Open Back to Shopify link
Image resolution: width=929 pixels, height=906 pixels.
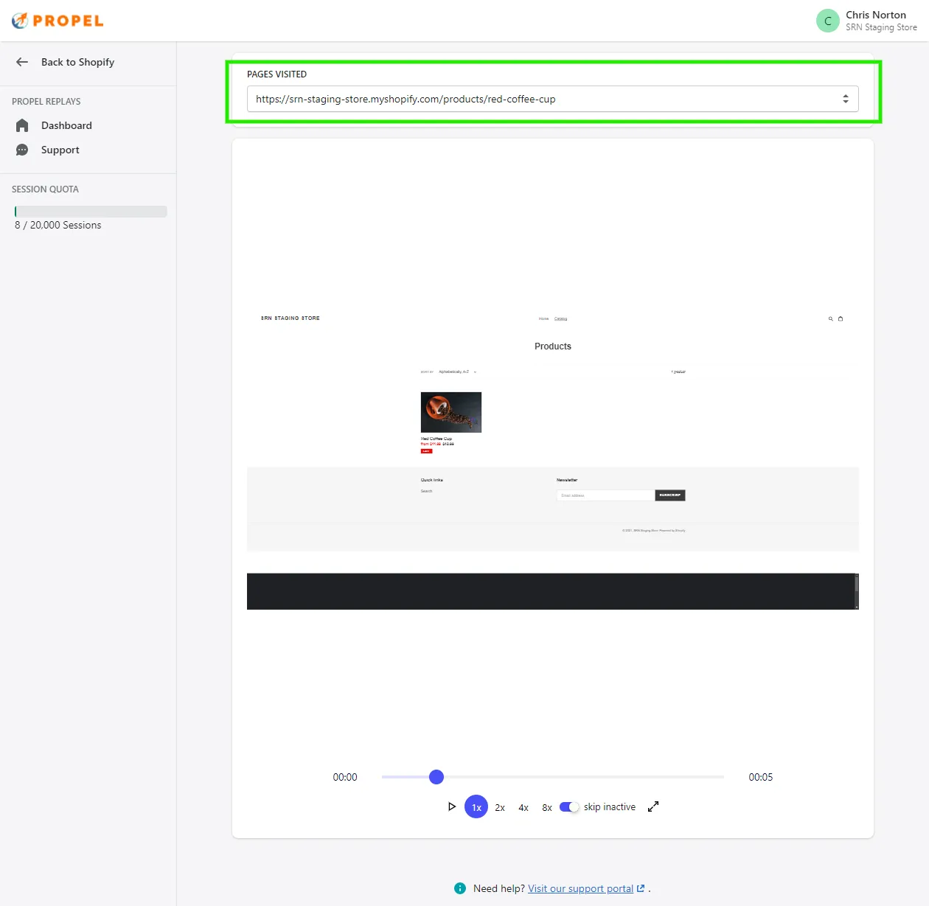point(77,62)
